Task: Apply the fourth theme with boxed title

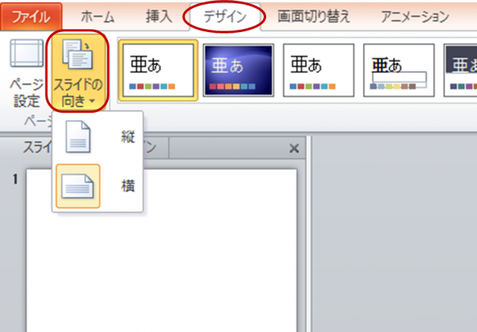Action: pos(399,71)
